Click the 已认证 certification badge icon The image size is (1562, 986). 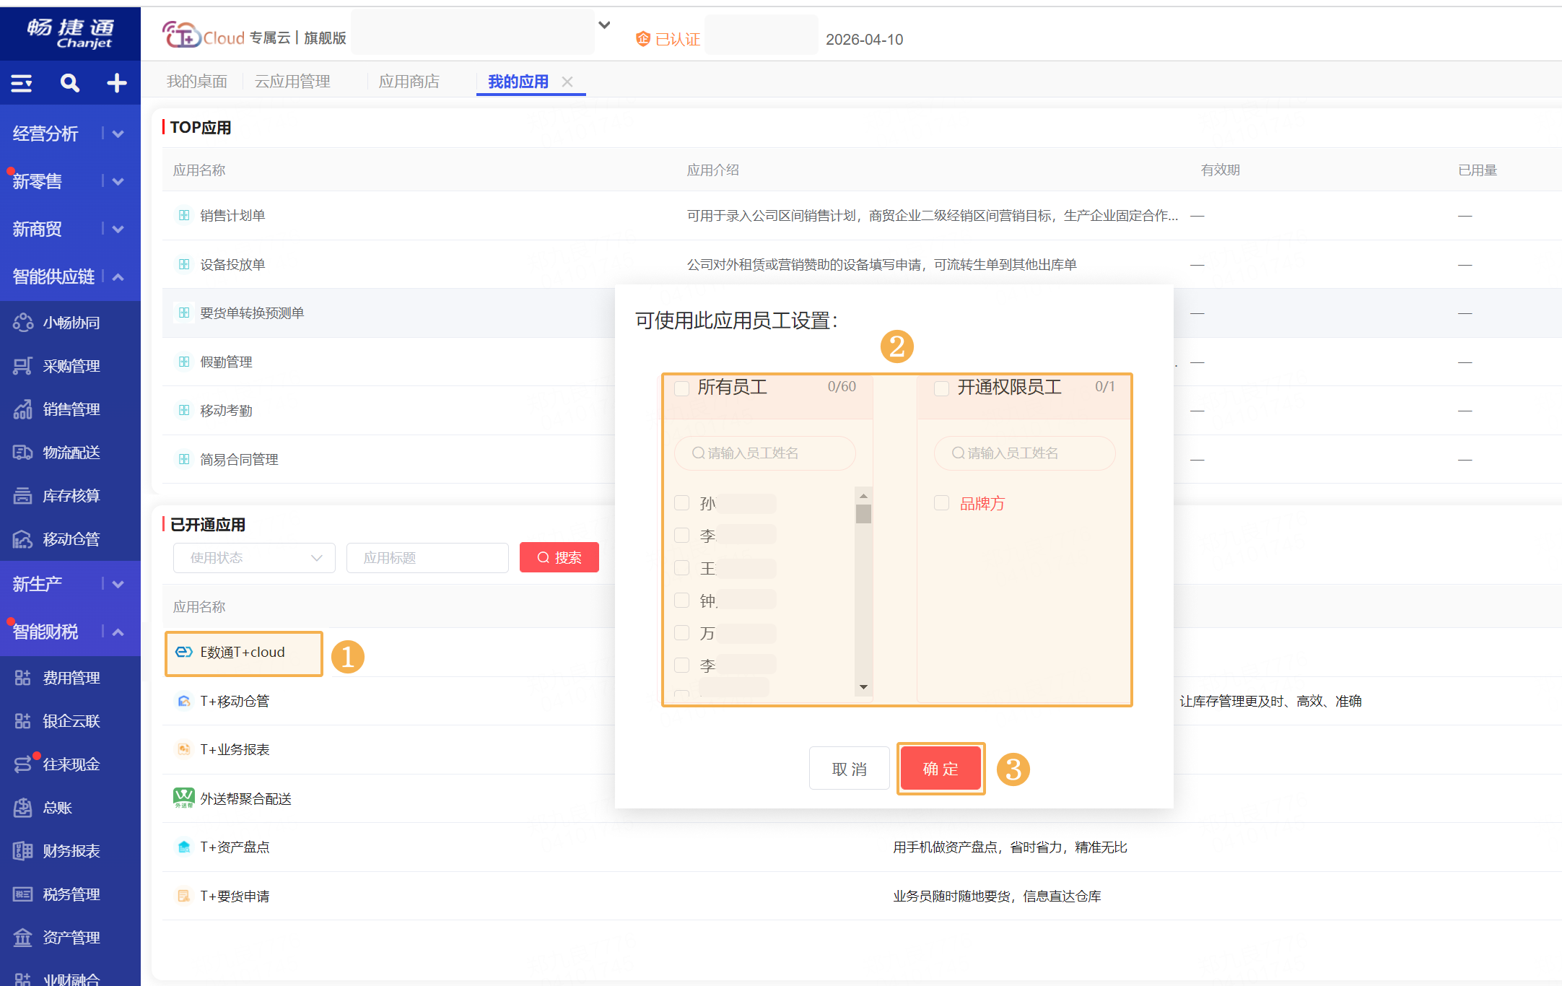pos(642,39)
